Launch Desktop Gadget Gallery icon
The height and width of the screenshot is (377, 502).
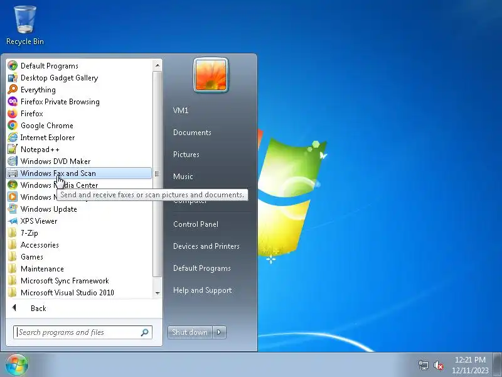pyautogui.click(x=13, y=77)
